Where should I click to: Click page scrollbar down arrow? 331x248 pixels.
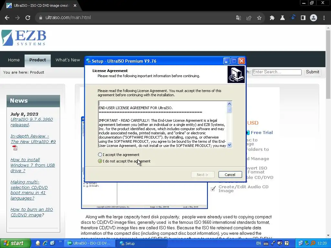click(328, 235)
